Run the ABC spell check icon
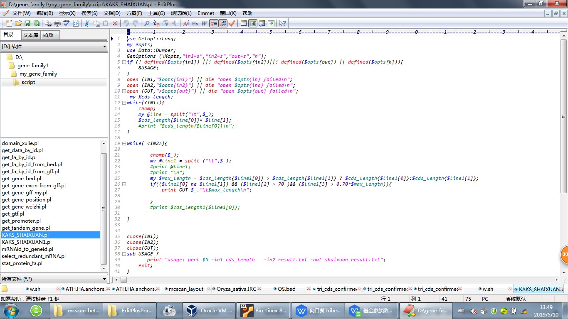Screen dimensions: 568x319 pos(67,23)
